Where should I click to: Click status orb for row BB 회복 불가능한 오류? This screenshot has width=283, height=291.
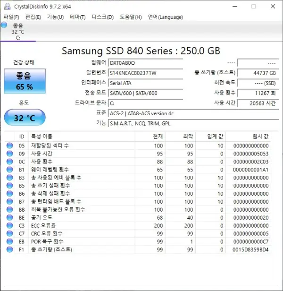(x=9, y=209)
